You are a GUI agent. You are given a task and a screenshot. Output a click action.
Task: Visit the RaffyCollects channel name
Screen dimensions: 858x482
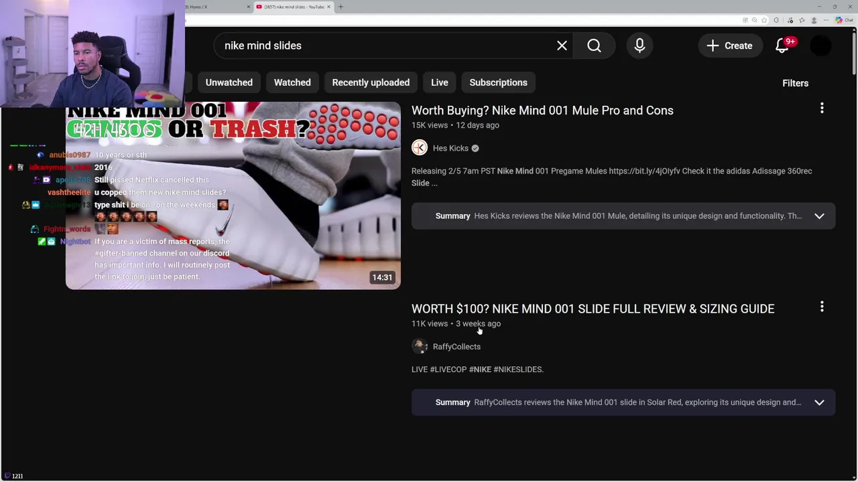click(456, 347)
